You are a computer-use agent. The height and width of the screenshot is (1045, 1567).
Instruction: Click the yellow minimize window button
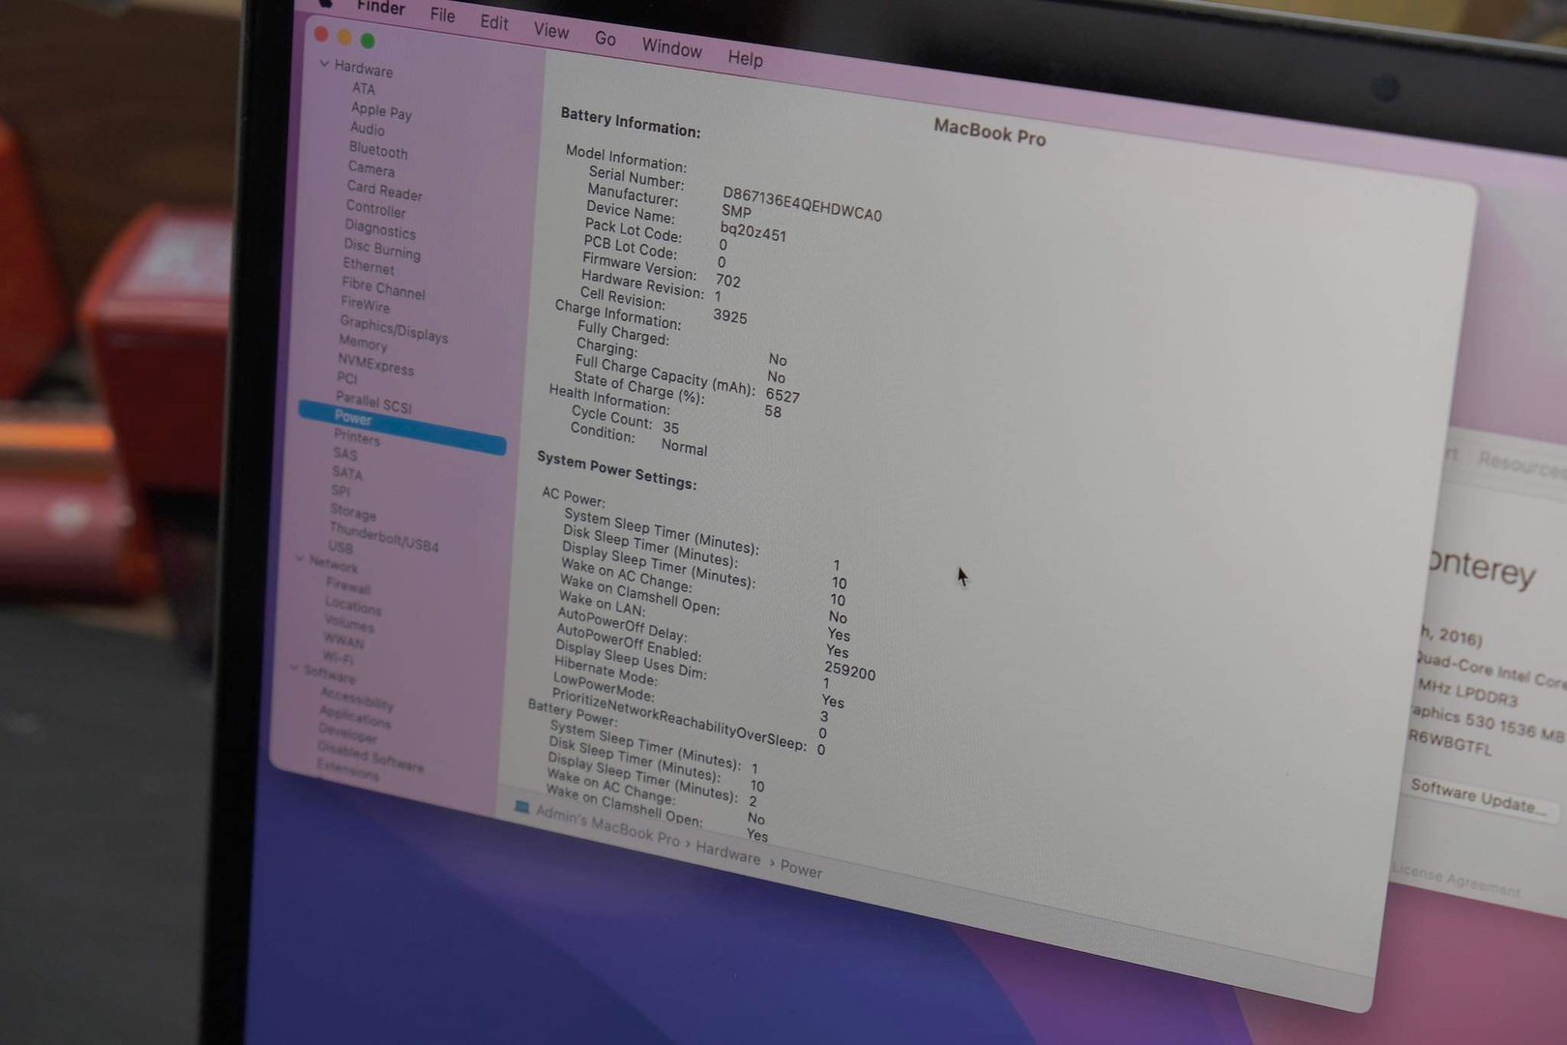(x=344, y=38)
